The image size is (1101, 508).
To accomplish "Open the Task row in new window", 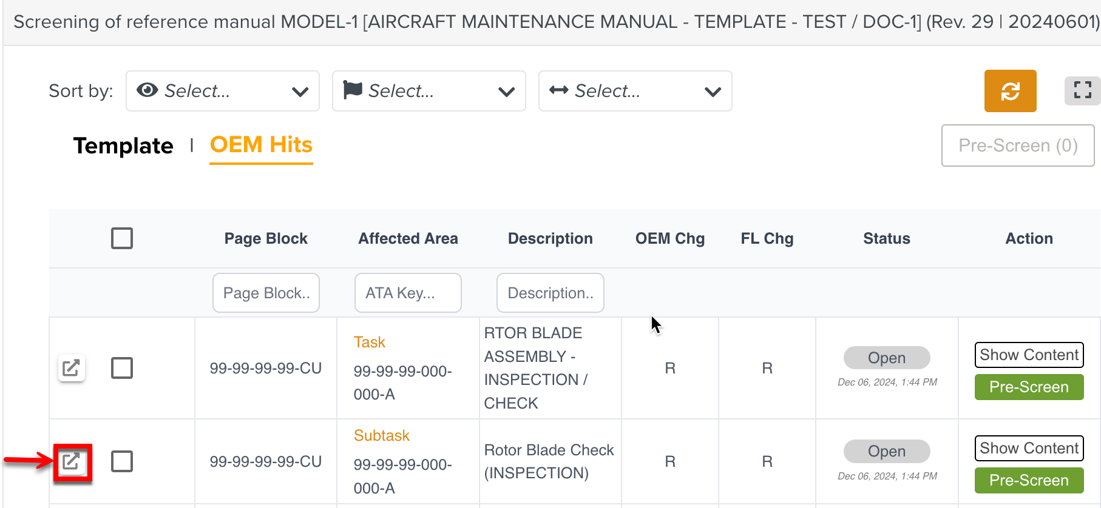I will 72,368.
